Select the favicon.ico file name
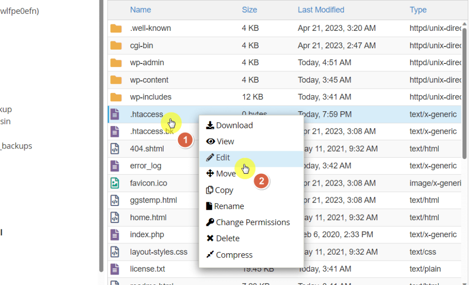 click(149, 183)
